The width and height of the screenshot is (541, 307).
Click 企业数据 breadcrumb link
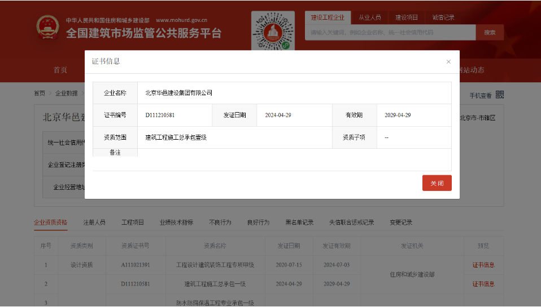coord(66,94)
